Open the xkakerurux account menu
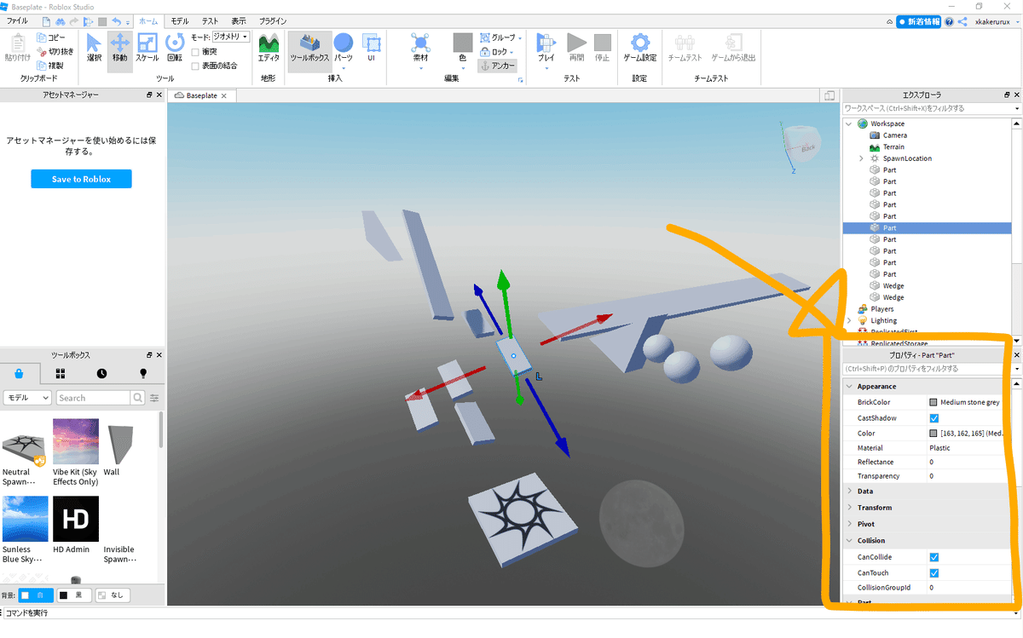 coord(995,21)
